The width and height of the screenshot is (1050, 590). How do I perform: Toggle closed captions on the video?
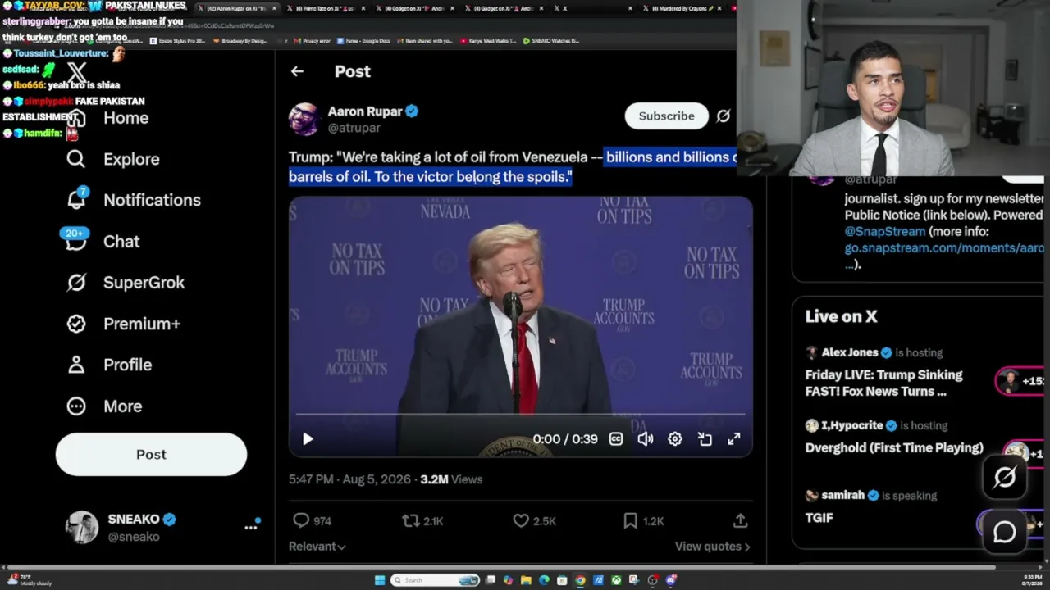pos(616,439)
